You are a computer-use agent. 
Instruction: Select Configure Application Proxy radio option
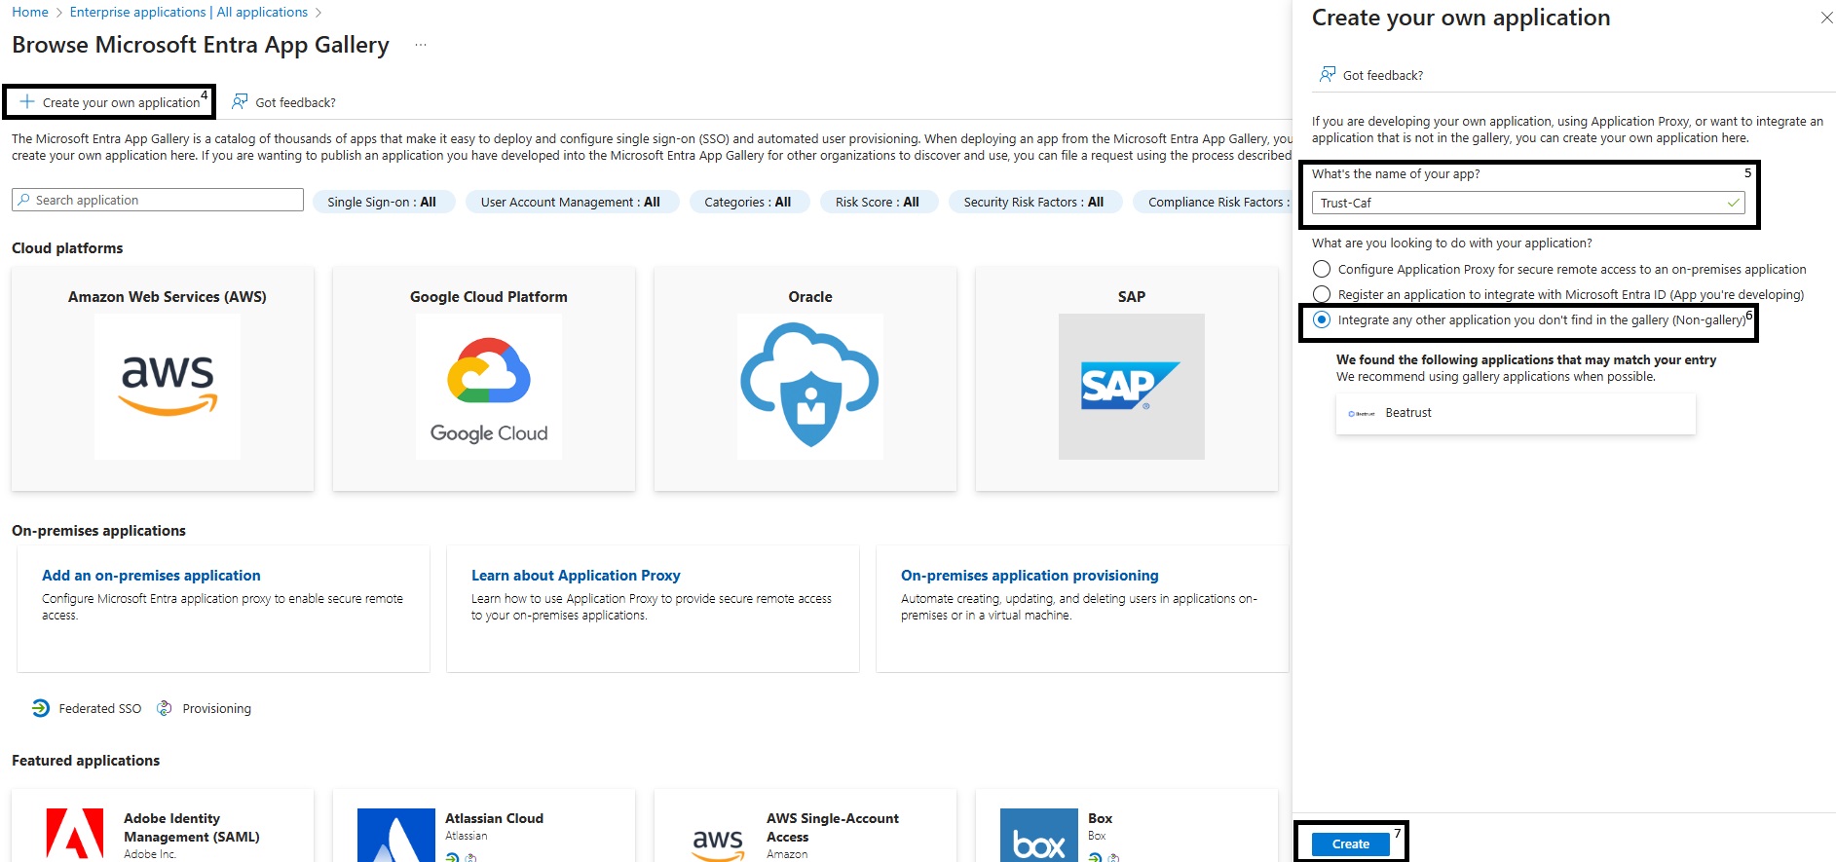[x=1322, y=269]
